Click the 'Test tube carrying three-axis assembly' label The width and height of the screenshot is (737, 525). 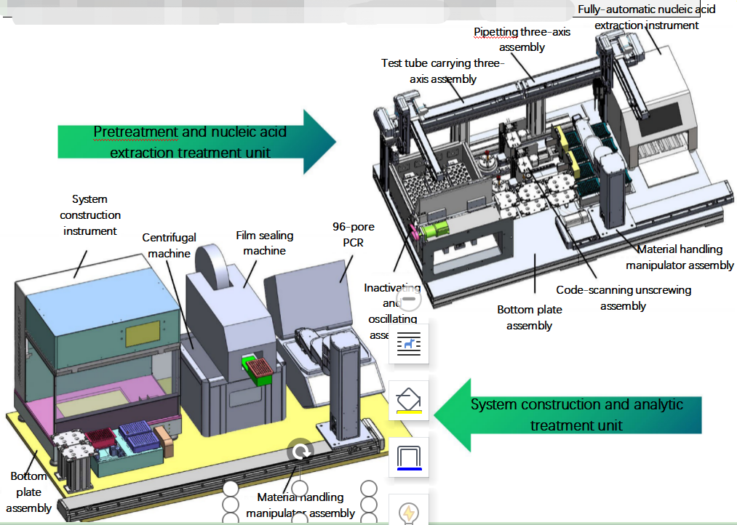(443, 71)
